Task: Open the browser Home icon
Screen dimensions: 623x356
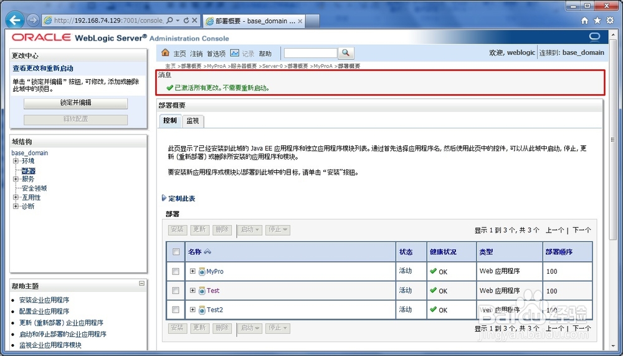Action: pos(584,21)
